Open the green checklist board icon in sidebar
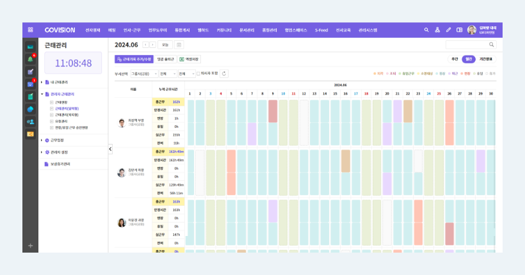Viewport: 525px width, 275px height. click(x=31, y=97)
